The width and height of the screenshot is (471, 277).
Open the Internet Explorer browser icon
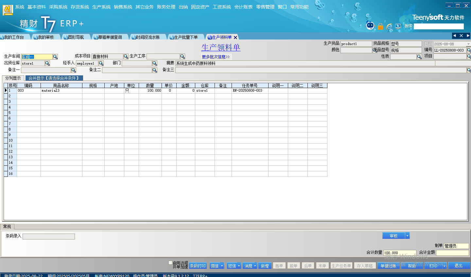[389, 26]
